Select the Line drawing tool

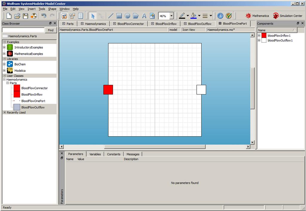(x=111, y=16)
